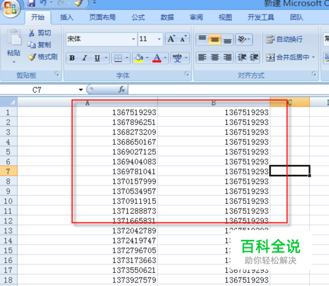Open the text orientation options

pos(243,39)
